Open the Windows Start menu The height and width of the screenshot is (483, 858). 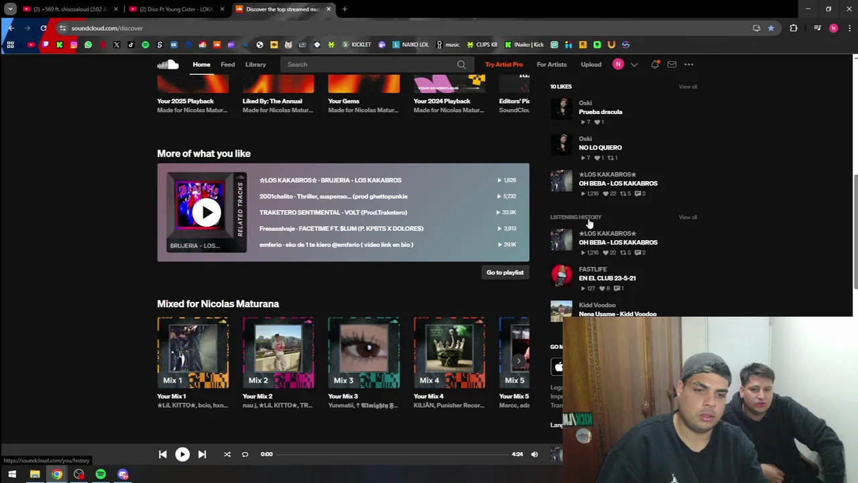pyautogui.click(x=12, y=475)
